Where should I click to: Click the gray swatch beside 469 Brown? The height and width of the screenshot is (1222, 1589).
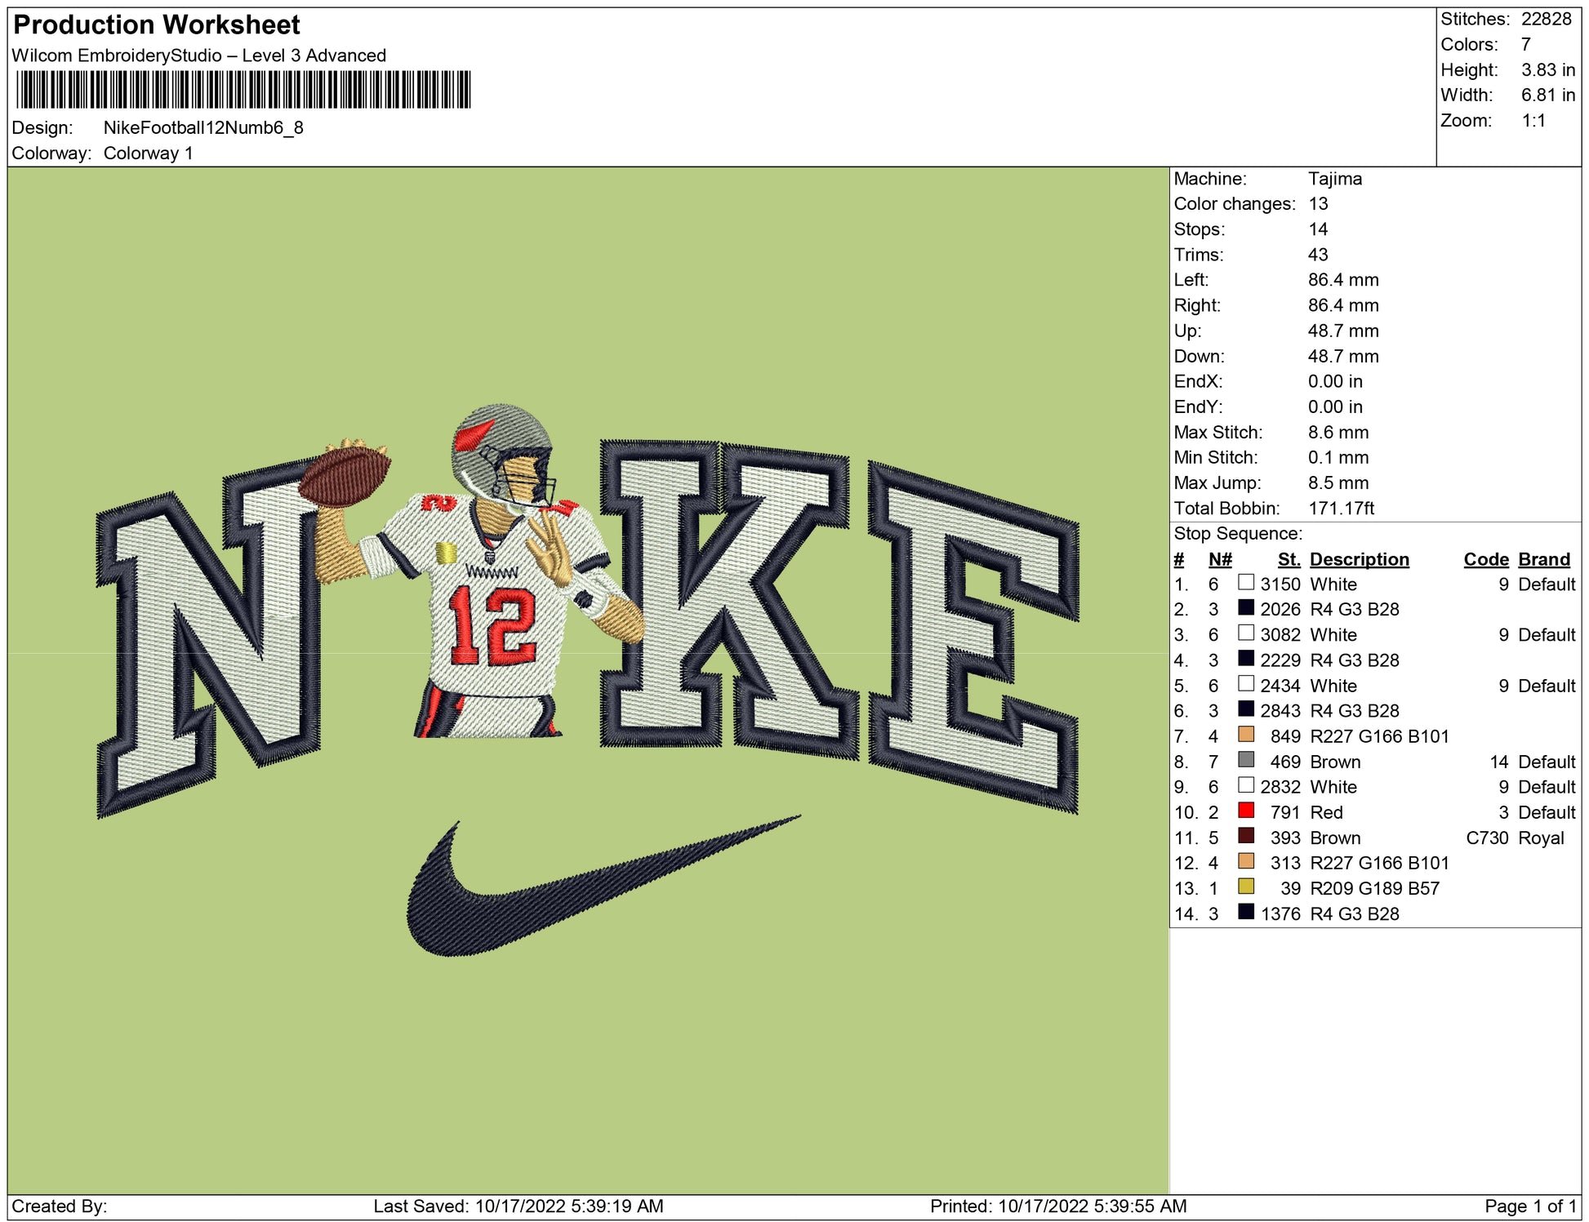[x=1245, y=760]
